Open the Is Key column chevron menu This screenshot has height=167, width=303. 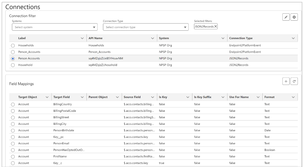pyautogui.click(x=187, y=97)
